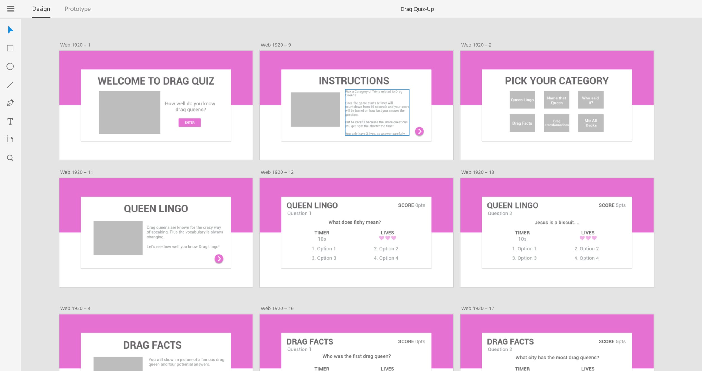
Task: Click the Queen Lingo intro next arrow
Action: [219, 259]
